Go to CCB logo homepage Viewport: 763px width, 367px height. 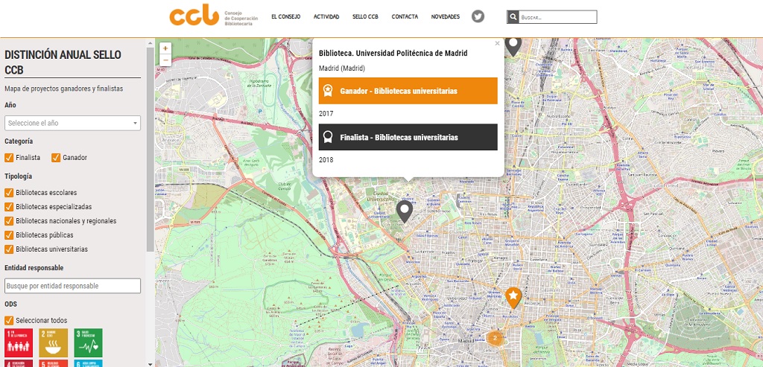click(x=213, y=15)
